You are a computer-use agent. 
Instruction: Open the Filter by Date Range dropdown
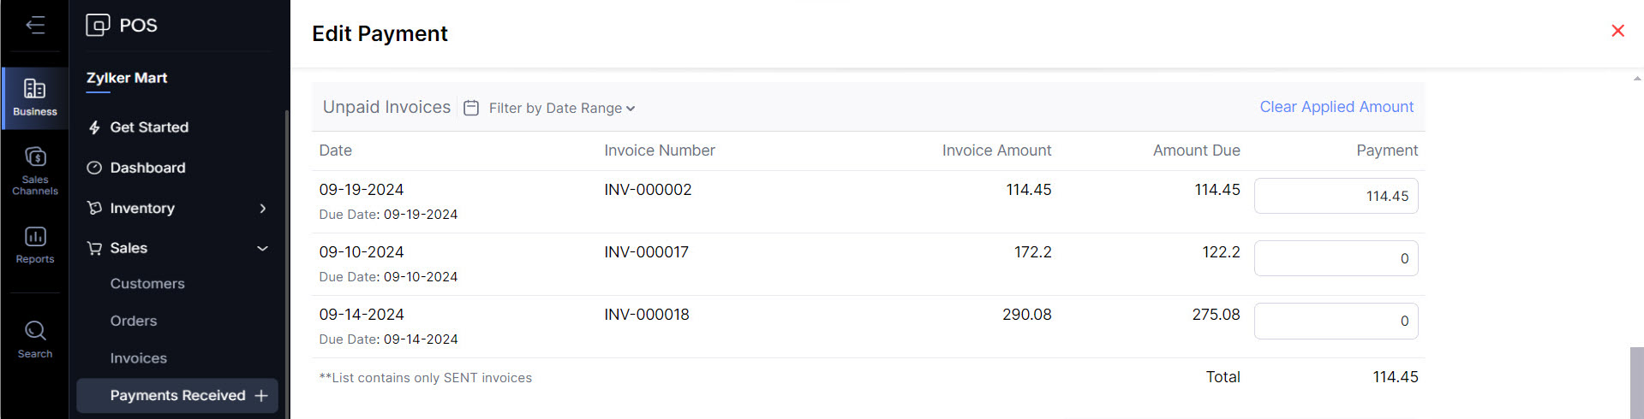(561, 108)
